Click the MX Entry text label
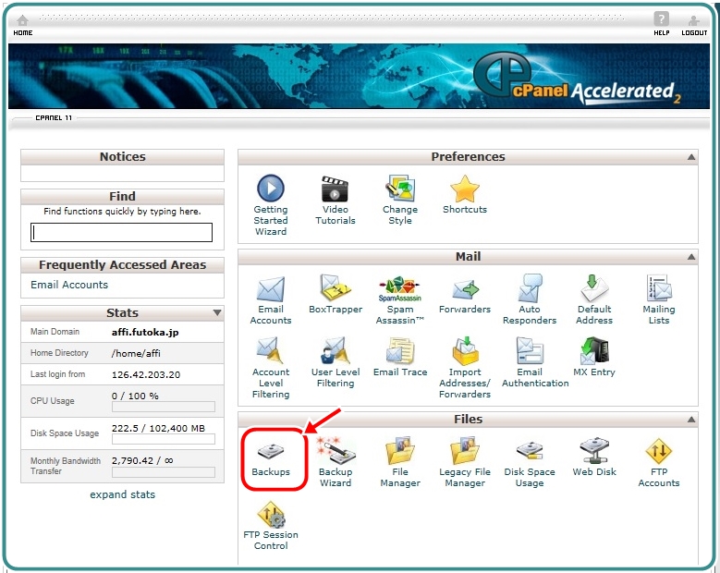This screenshot has height=573, width=720. [594, 372]
